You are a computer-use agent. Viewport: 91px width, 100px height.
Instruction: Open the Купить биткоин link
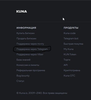(x=26, y=33)
